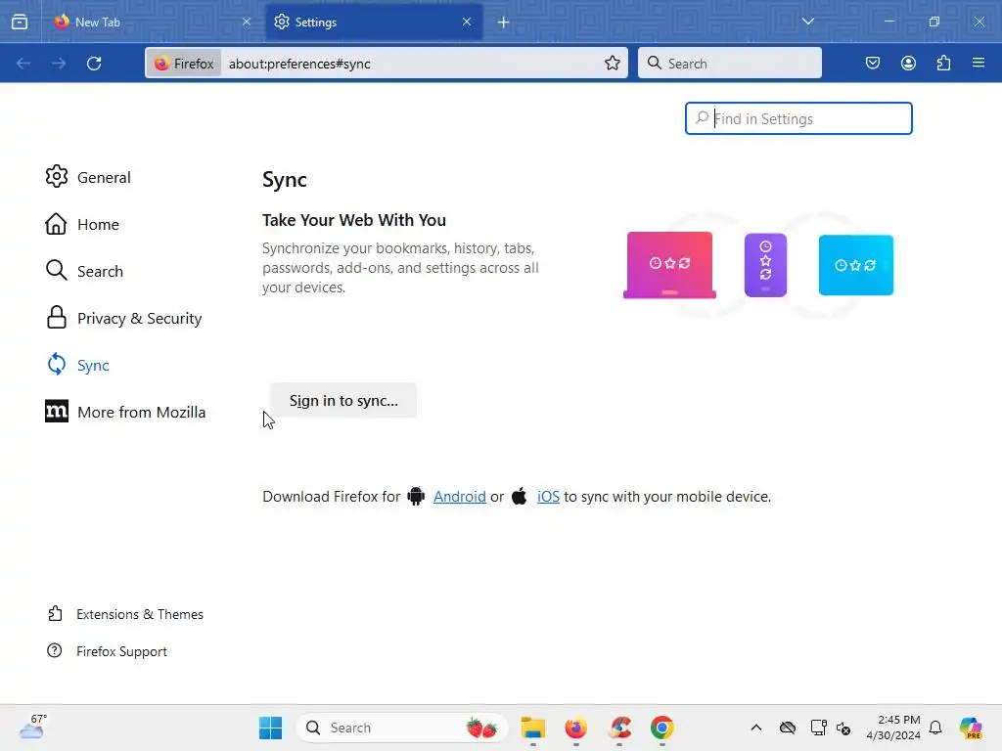This screenshot has width=1002, height=751.
Task: Open Google Chrome from taskbar
Action: [x=662, y=728]
